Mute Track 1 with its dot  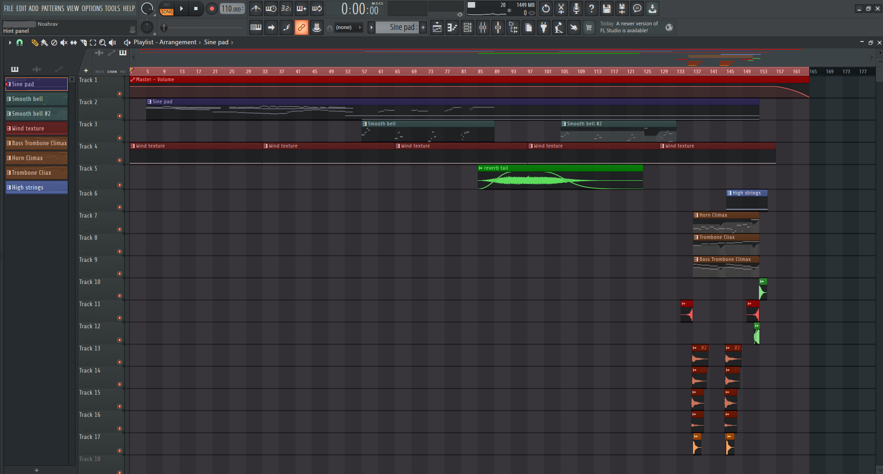pos(120,94)
